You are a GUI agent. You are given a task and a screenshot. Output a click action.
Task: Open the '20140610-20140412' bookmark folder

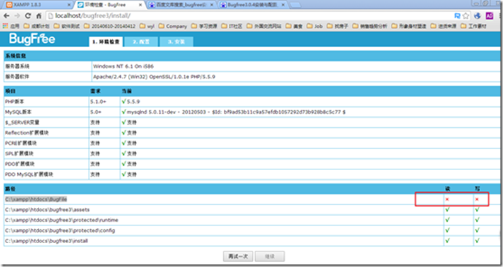(x=110, y=26)
